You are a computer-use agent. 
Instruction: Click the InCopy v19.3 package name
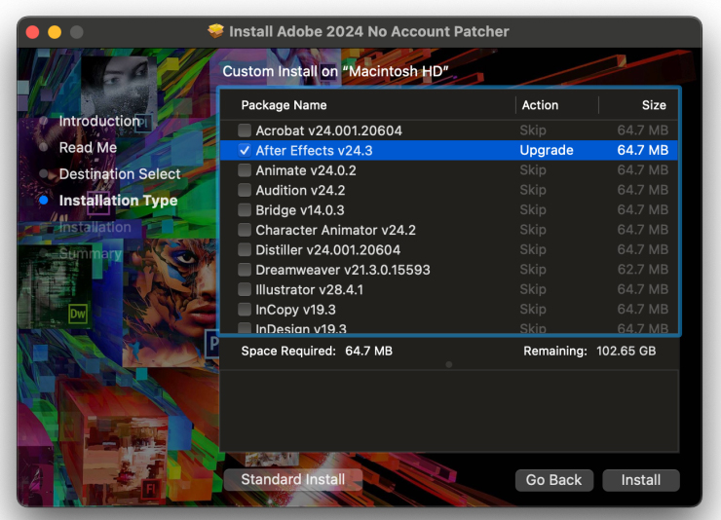[x=295, y=310]
